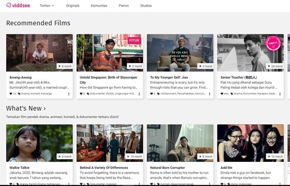
Task: Select Awang-Awang's Drama, Komedi, Keluarga tags
Action: (37, 94)
